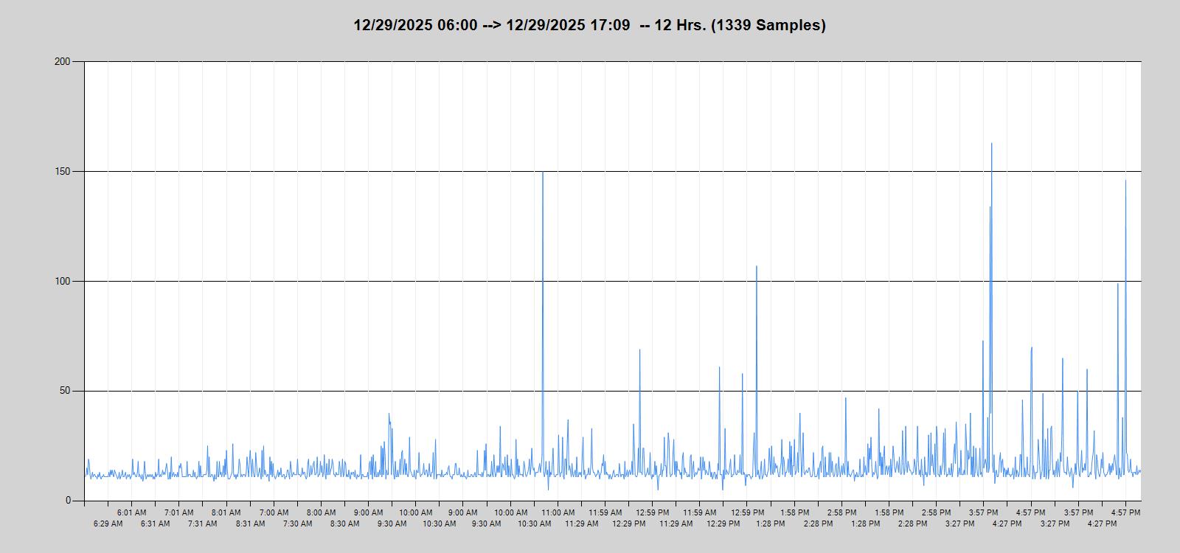Click the 7:31 AM time axis label
This screenshot has width=1180, height=553.
point(202,524)
